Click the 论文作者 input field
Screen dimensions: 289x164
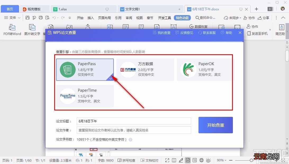click(x=134, y=130)
